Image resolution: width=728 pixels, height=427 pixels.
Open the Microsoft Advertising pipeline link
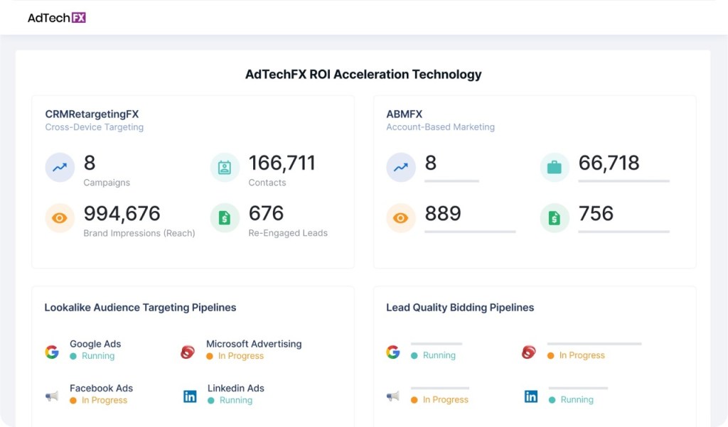tap(254, 344)
